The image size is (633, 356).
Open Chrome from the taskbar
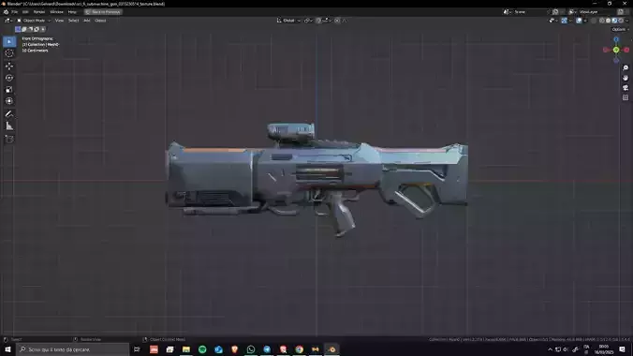299,349
